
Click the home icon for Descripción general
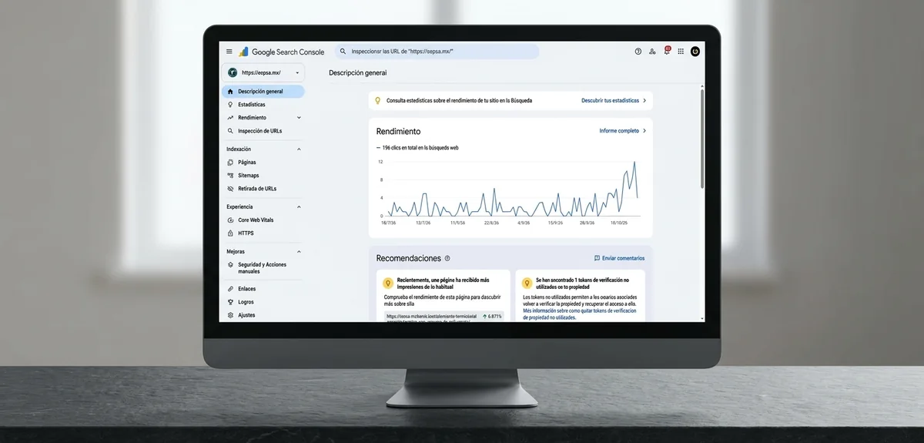tap(230, 92)
